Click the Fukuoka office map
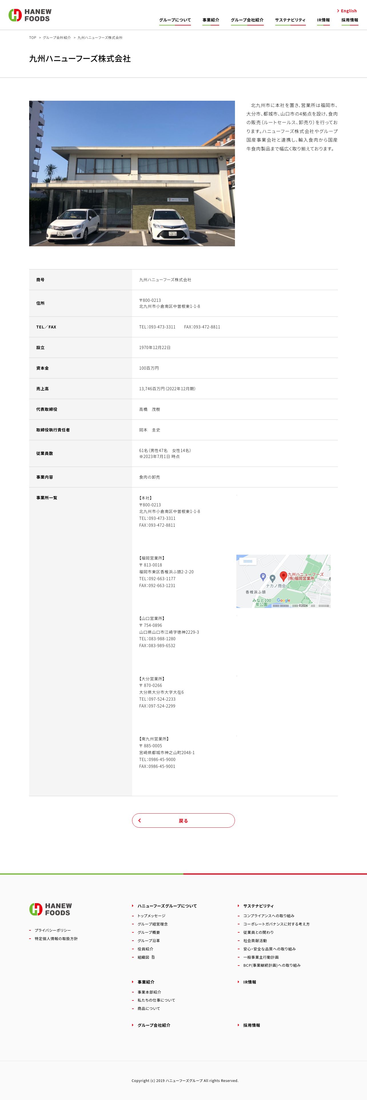Screen dimensions: 367x1100 click(x=283, y=581)
